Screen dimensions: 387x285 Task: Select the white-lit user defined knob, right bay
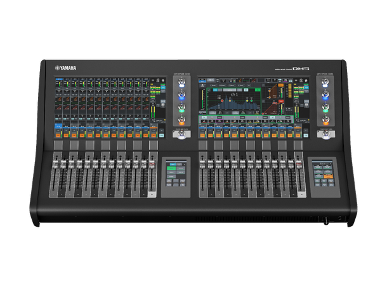point(325,82)
